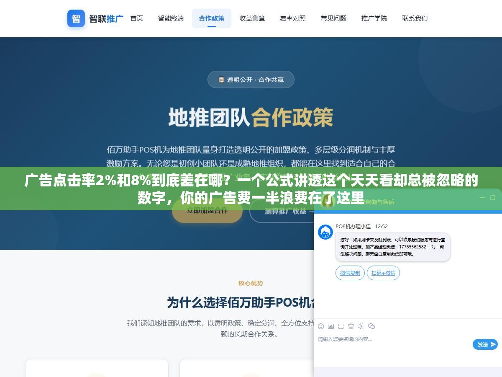502x377 pixels.
Task: Maximize the chat widget window
Action: pyautogui.click(x=492, y=198)
